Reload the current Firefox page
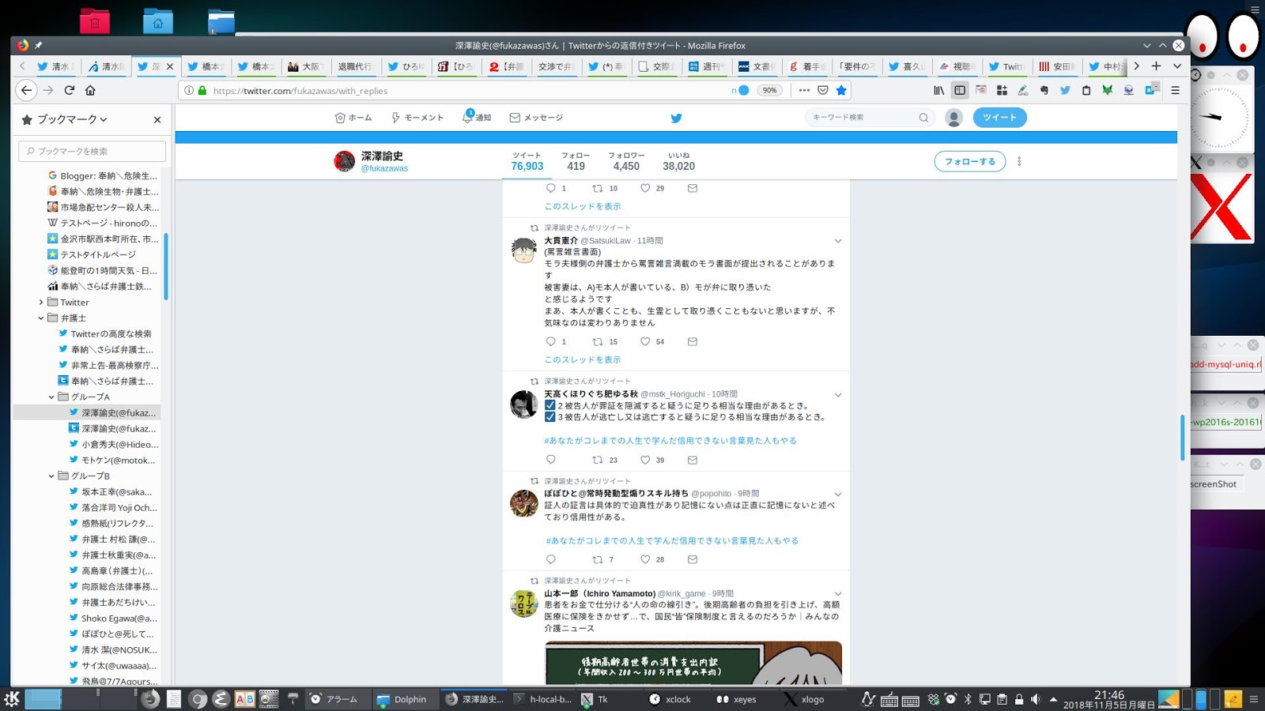The image size is (1265, 711). (70, 90)
